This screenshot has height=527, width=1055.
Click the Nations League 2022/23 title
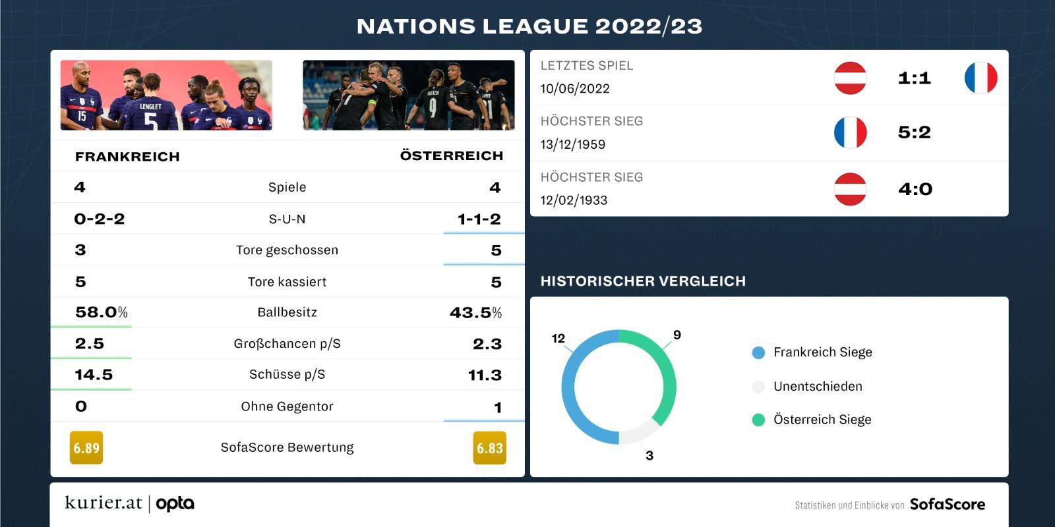tap(529, 26)
